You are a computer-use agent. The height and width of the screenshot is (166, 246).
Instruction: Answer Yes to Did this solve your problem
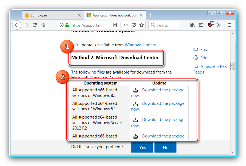coord(142,147)
